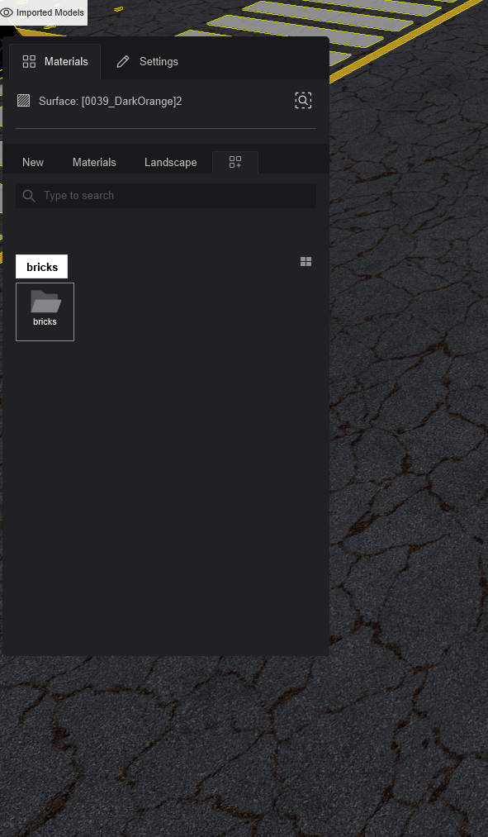Toggle the Imported Models eye icon
This screenshot has height=837, width=488.
click(x=7, y=12)
